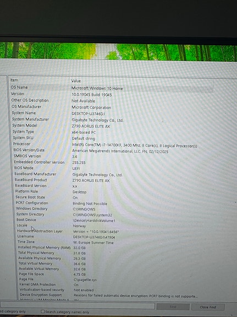Sort by the Item column header
This screenshot has height=317, width=237.
[x=40, y=80]
